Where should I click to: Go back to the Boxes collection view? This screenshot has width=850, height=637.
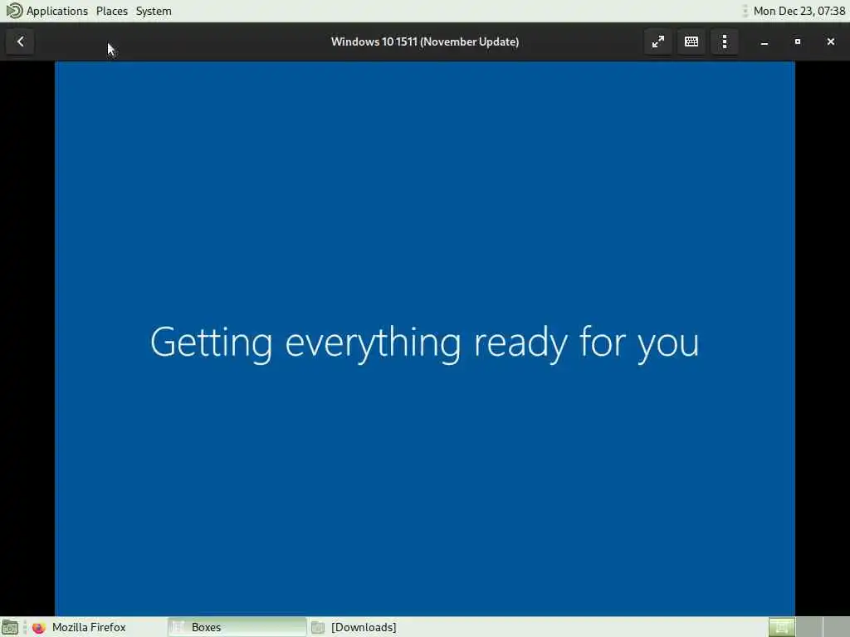[20, 41]
